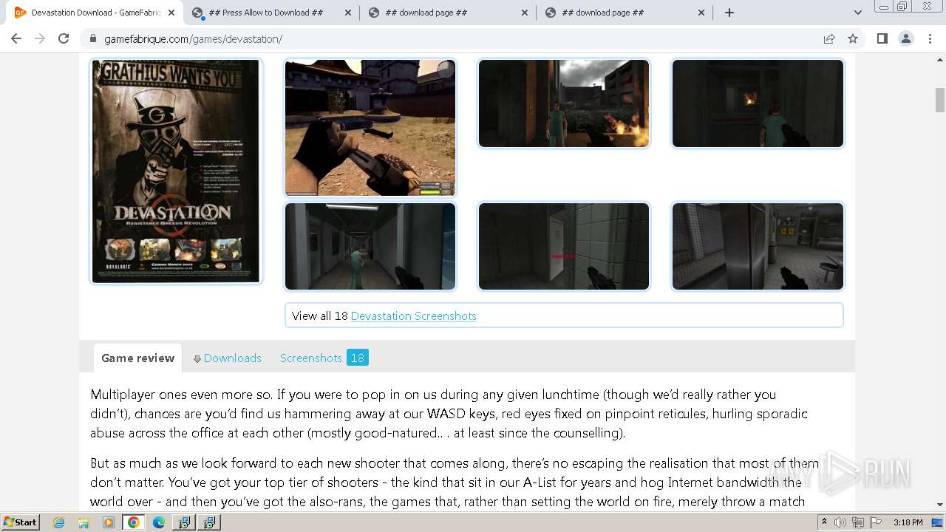This screenshot has height=532, width=946.
Task: Open the hand holding gun desert screenshot
Action: click(x=370, y=128)
